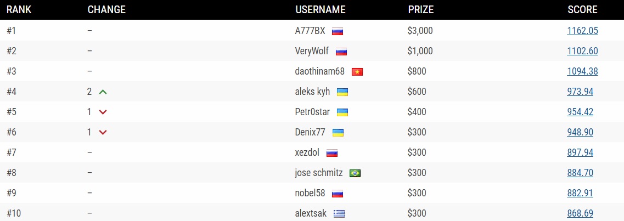Image resolution: width=624 pixels, height=221 pixels.
Task: Click the green up arrow at rank #4
Action: [x=103, y=92]
